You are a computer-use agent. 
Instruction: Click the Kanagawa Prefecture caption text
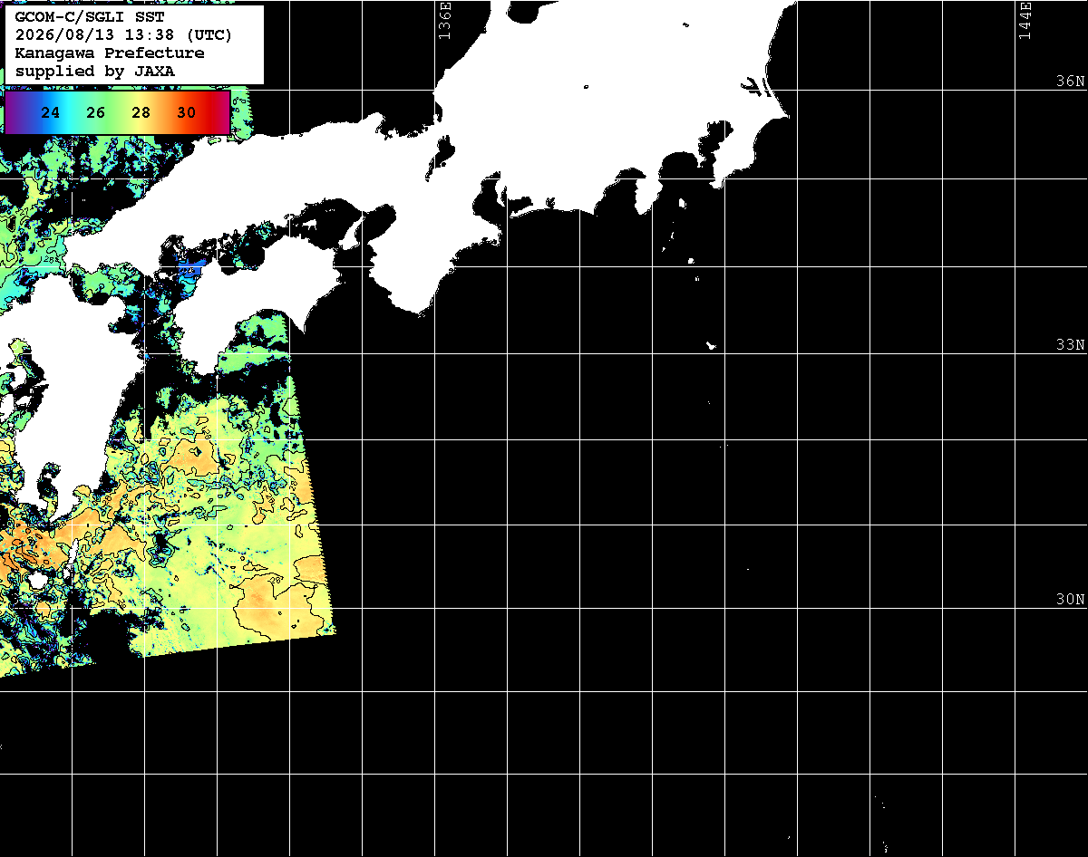point(110,53)
